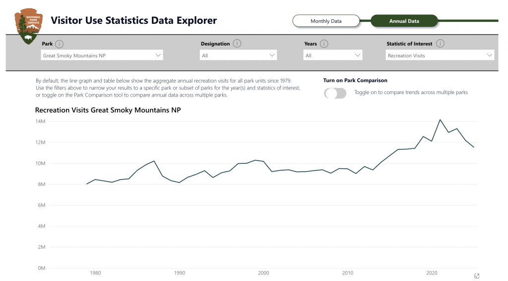
Task: Open the Years filter dropdown
Action: click(x=332, y=55)
